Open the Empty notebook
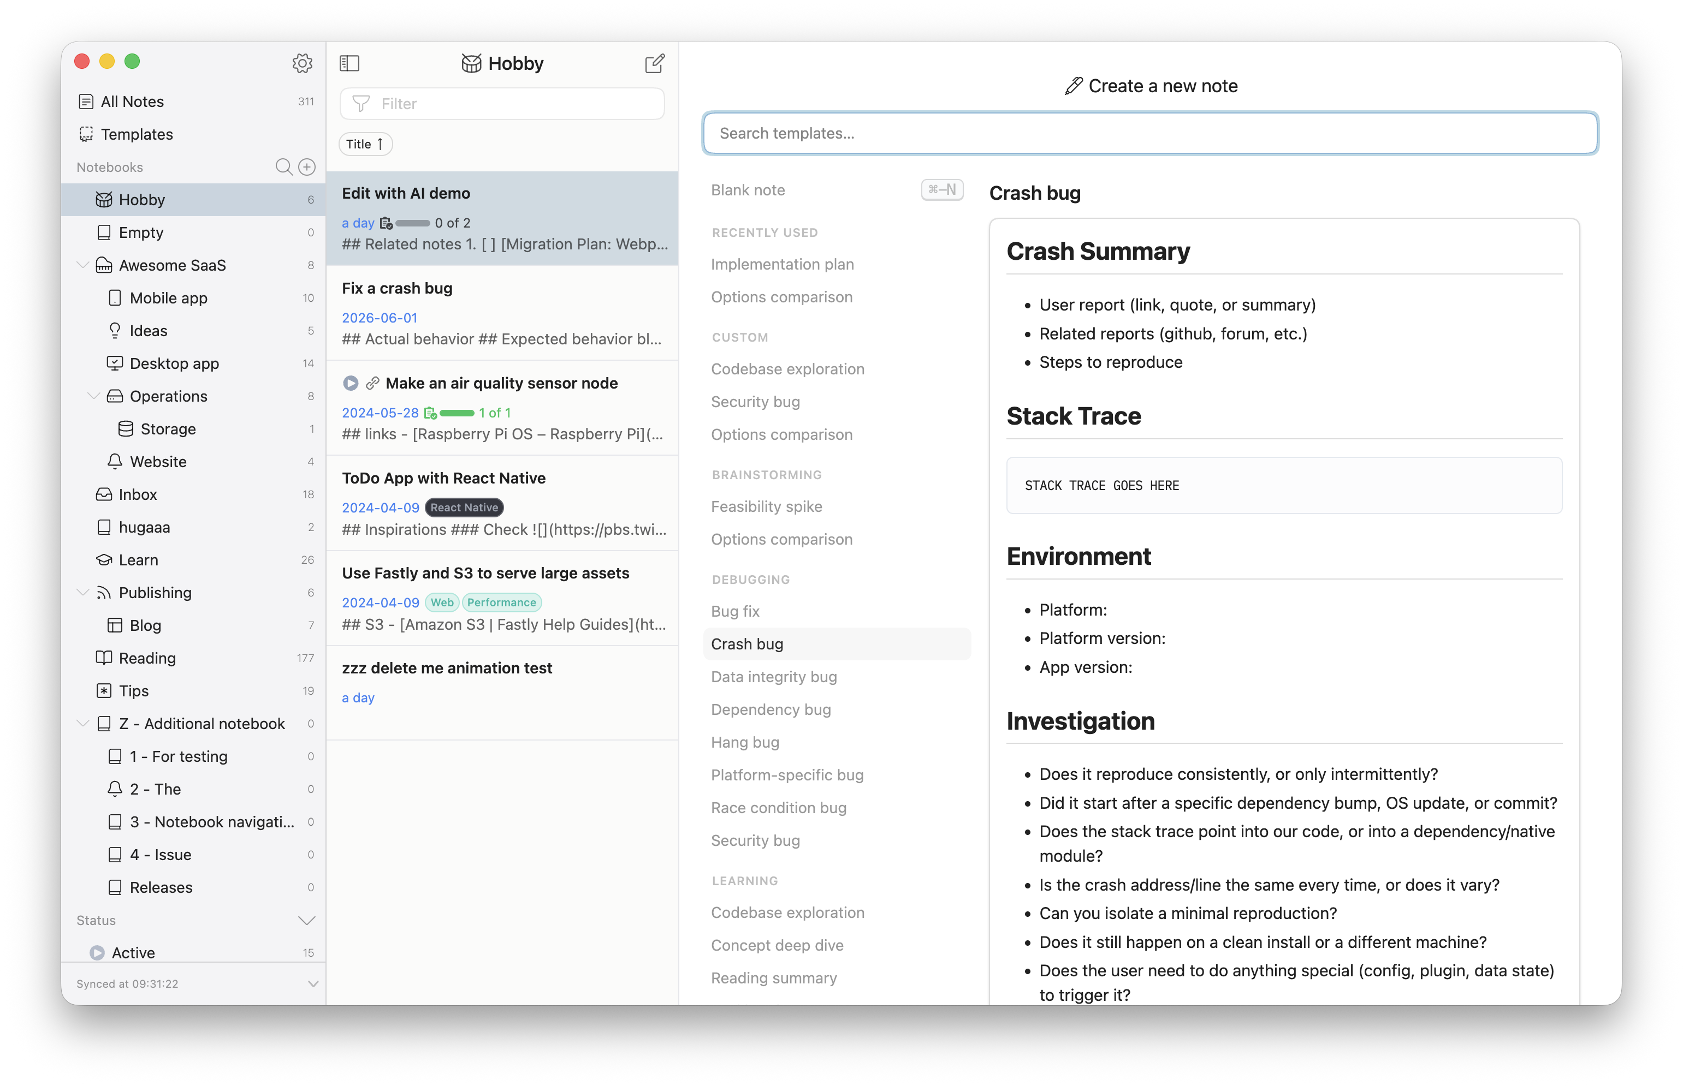 pos(193,232)
